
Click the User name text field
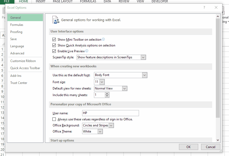coord(111,113)
